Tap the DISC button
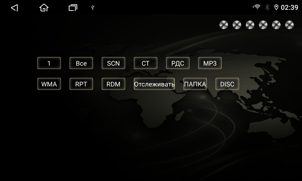 click(x=227, y=84)
